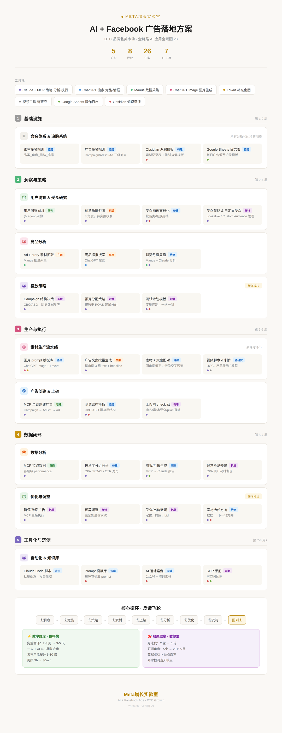The image size is (282, 733).
Task: Open the Claude Code 脚本 task card
Action: click(x=49, y=575)
